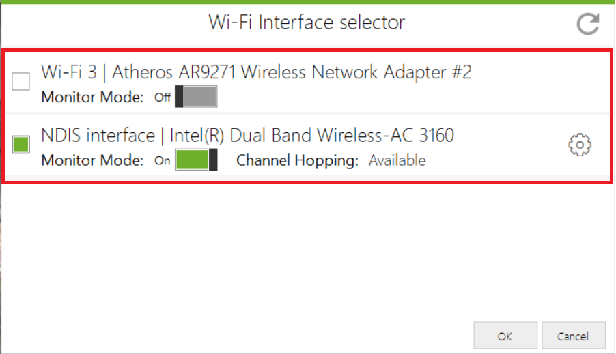Viewport: 616px width, 354px height.
Task: Click the dark handle of the Intel toggle
Action: tap(213, 160)
